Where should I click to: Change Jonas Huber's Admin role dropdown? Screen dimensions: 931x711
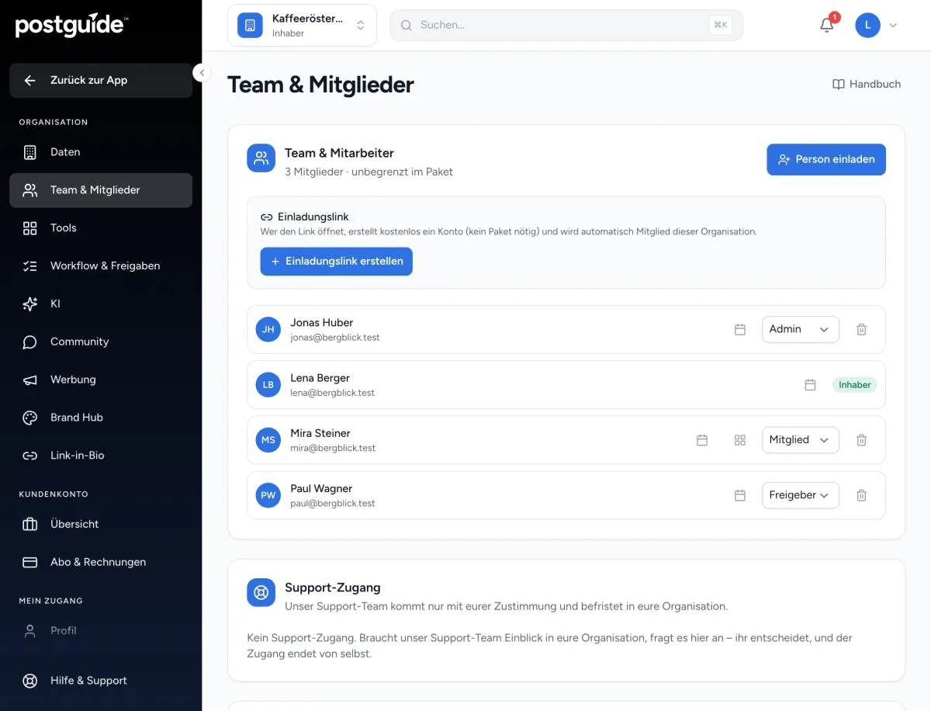coord(801,329)
